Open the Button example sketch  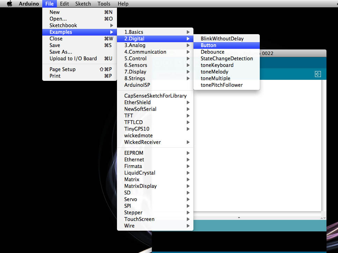tap(227, 45)
